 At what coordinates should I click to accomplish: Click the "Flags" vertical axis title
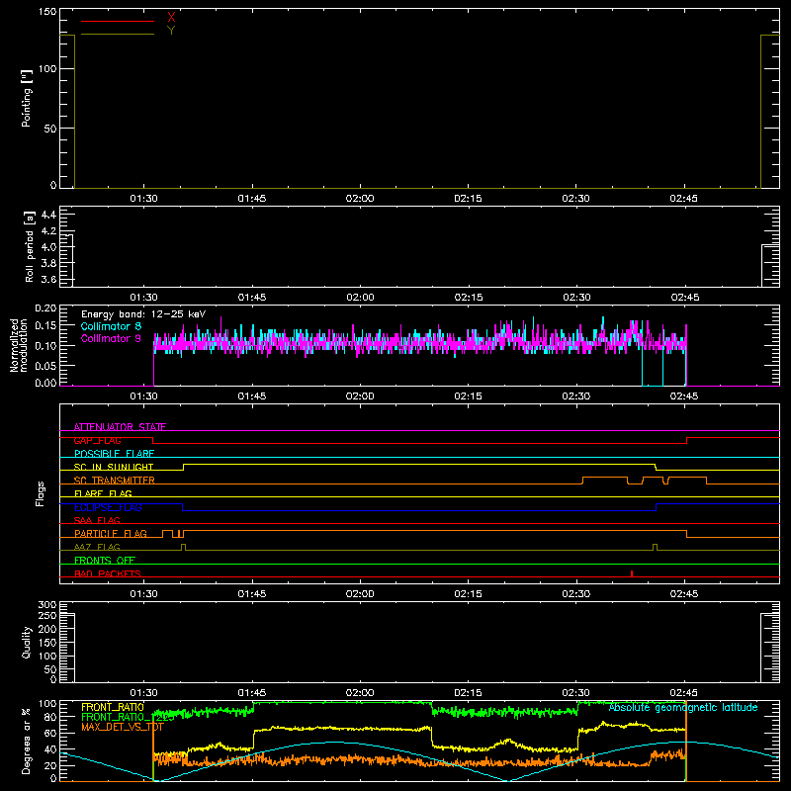coord(40,493)
